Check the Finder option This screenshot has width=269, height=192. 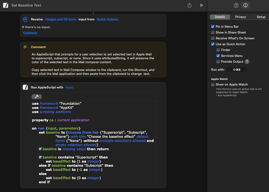pos(218,50)
